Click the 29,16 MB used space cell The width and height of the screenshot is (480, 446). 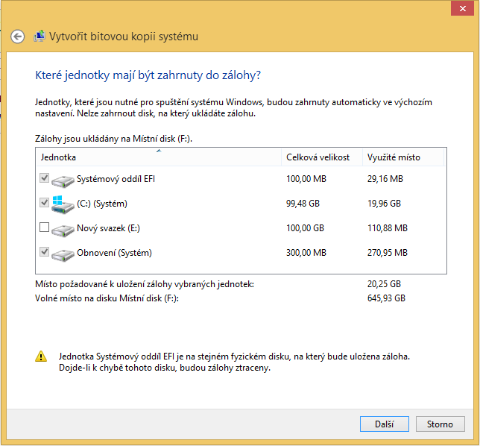pyautogui.click(x=385, y=179)
